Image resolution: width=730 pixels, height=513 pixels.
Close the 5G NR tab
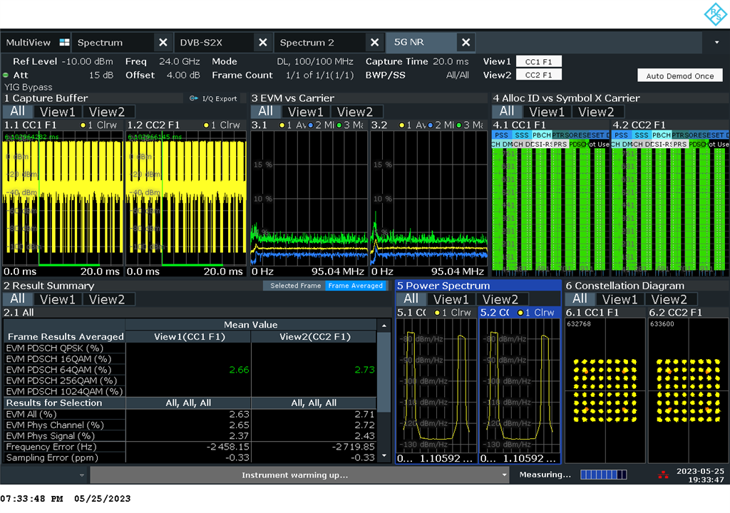pyautogui.click(x=466, y=42)
